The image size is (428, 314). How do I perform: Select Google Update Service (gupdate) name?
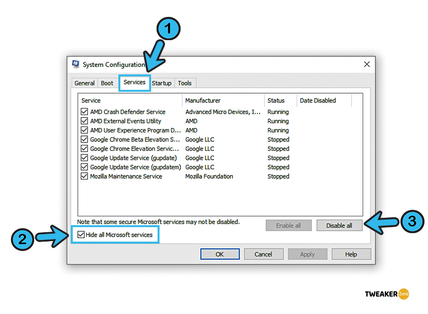click(133, 158)
